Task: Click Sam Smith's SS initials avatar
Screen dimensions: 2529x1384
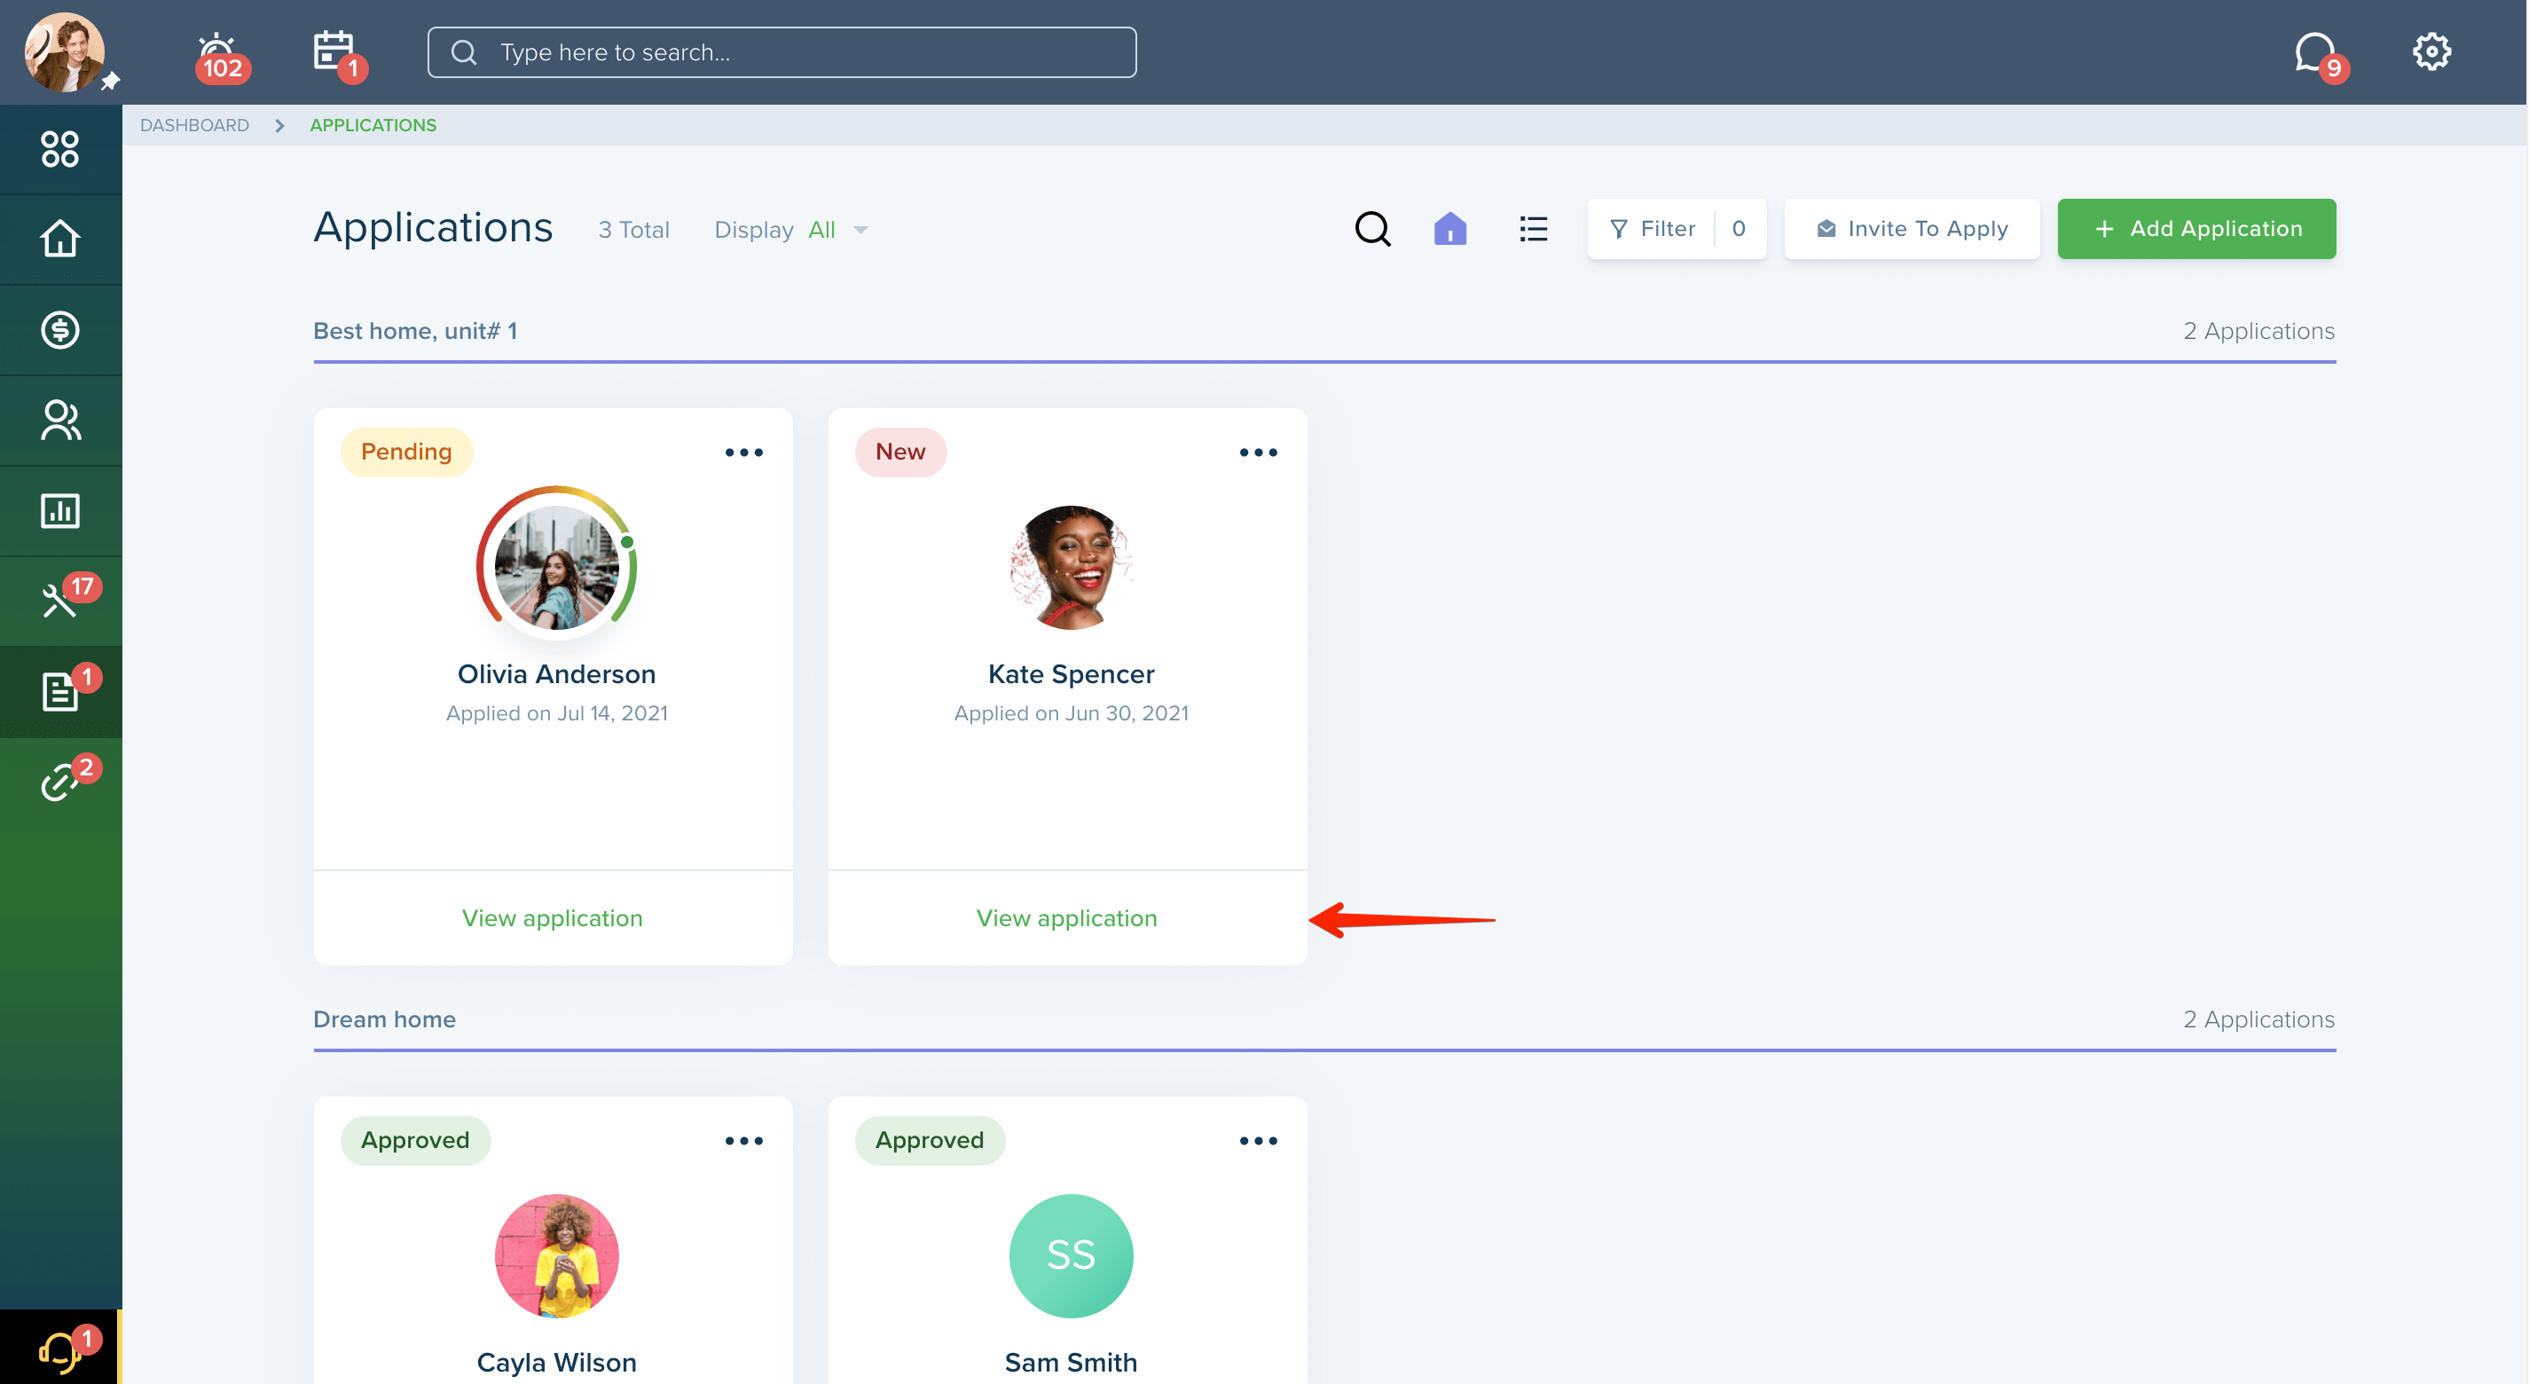Action: [1071, 1255]
